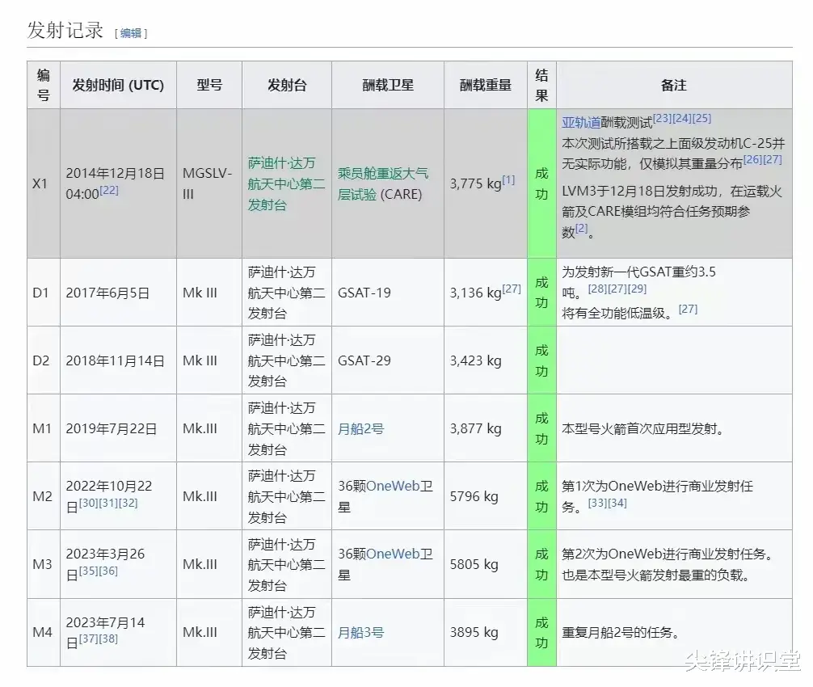Click the 发射时间 (UTC) column header

tap(118, 85)
